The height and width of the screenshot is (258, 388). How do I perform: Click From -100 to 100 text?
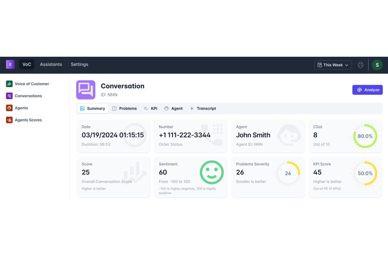click(x=174, y=181)
